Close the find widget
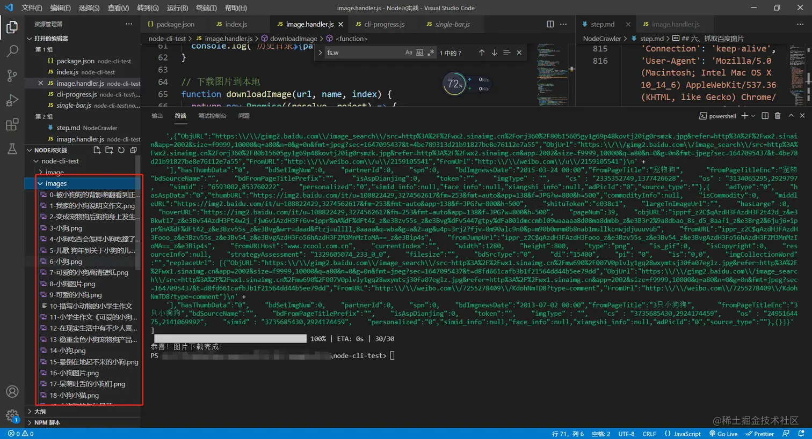This screenshot has width=812, height=439. pos(519,53)
